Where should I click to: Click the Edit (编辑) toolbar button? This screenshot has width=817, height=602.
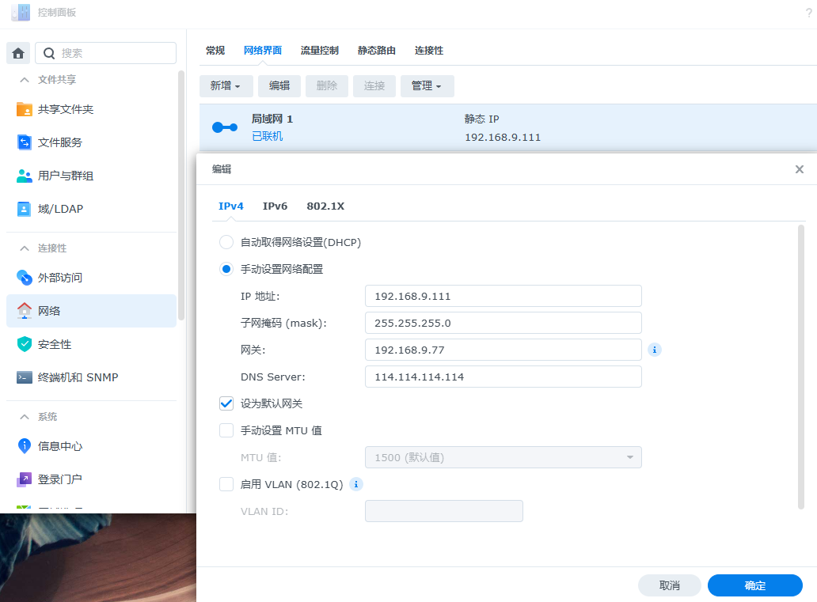coord(279,86)
